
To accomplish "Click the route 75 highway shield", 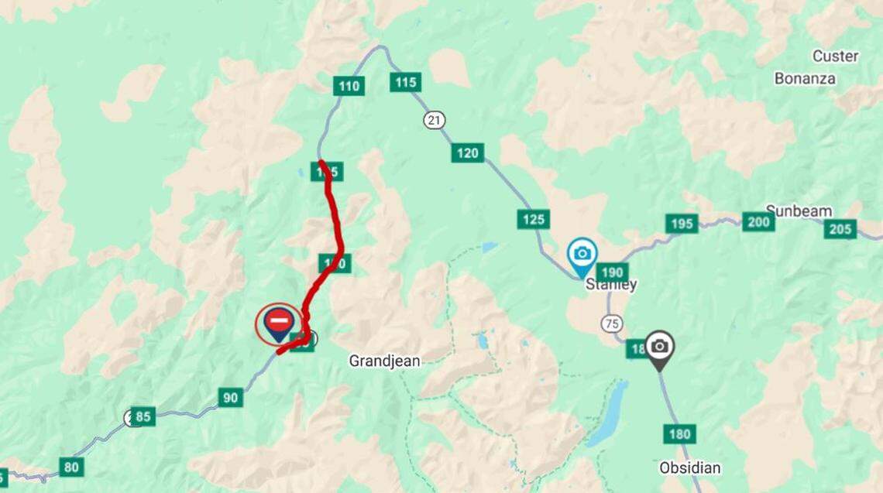I will (612, 324).
